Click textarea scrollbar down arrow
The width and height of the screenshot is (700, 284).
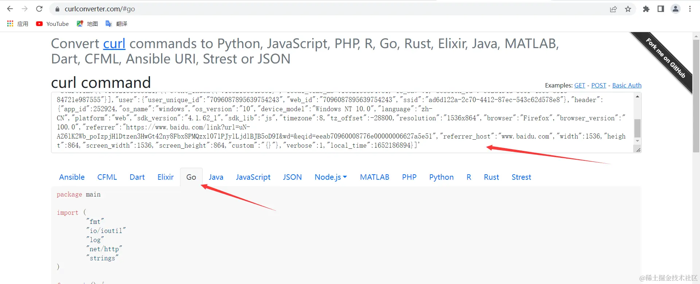[637, 141]
